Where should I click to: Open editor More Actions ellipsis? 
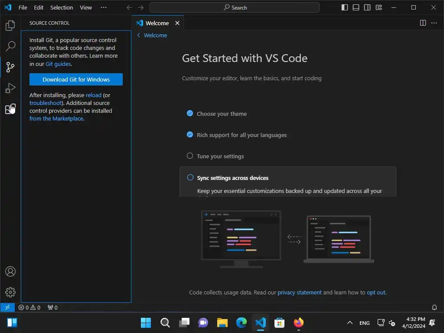pyautogui.click(x=434, y=23)
